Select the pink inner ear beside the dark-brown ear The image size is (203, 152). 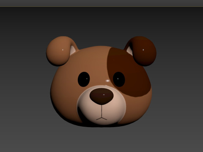(130, 51)
